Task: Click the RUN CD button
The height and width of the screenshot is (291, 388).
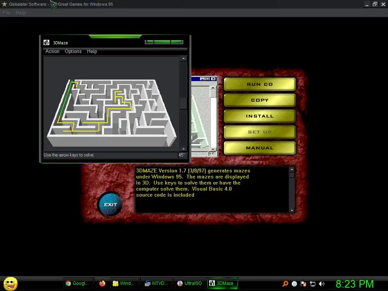Action: 260,84
